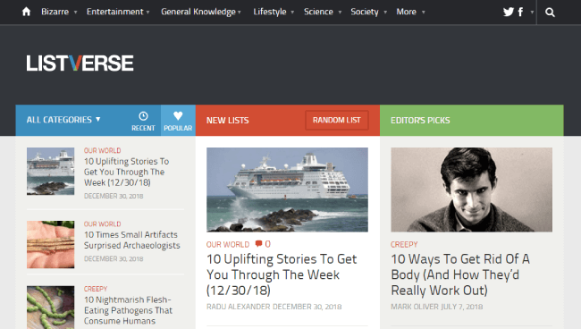
Task: Expand the Science menu arrow
Action: pos(340,13)
